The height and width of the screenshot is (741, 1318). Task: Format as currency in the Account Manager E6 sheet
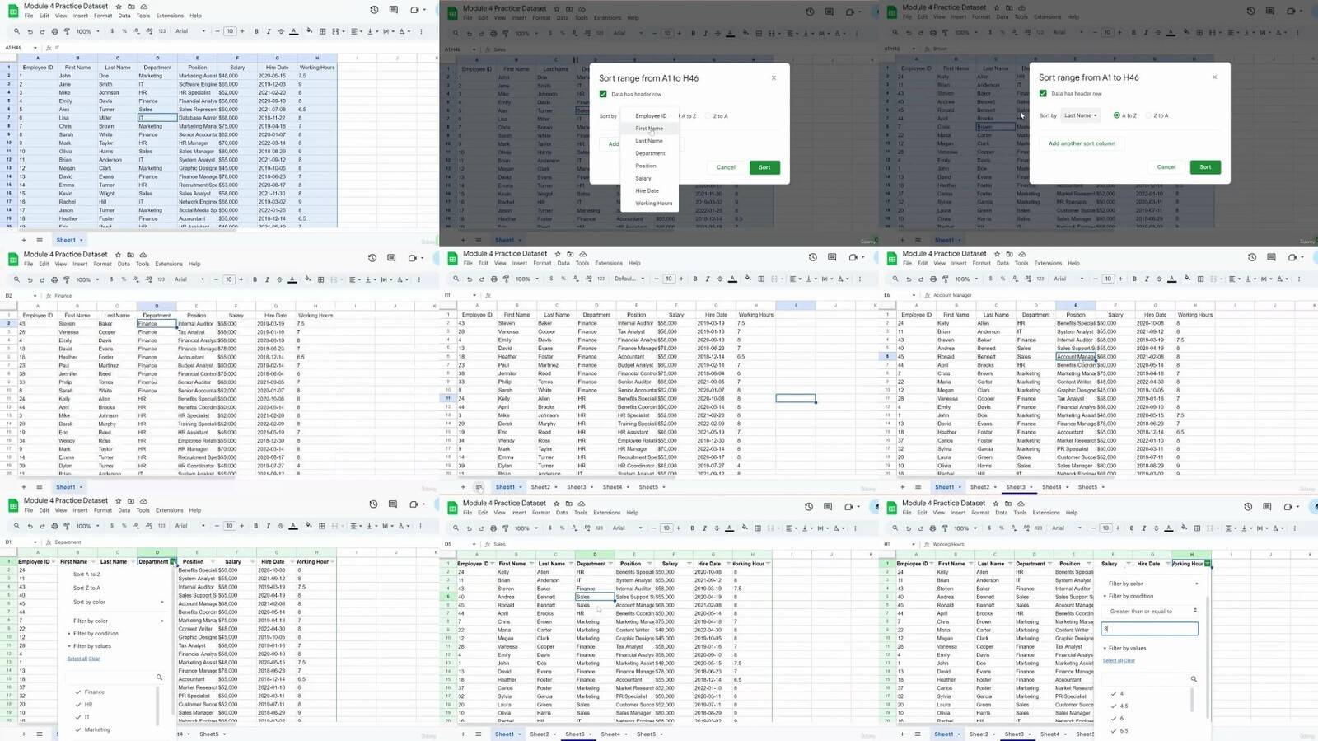point(989,279)
